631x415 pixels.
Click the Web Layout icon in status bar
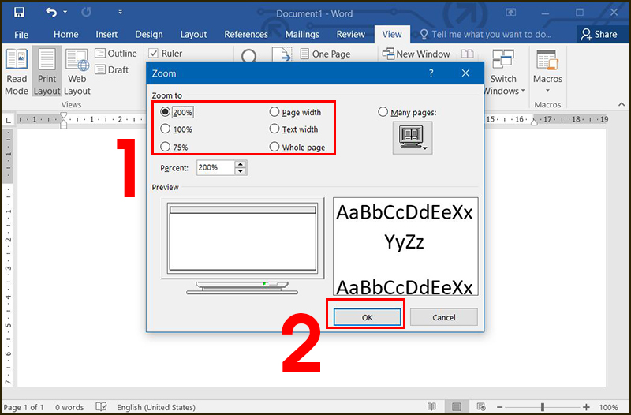481,407
